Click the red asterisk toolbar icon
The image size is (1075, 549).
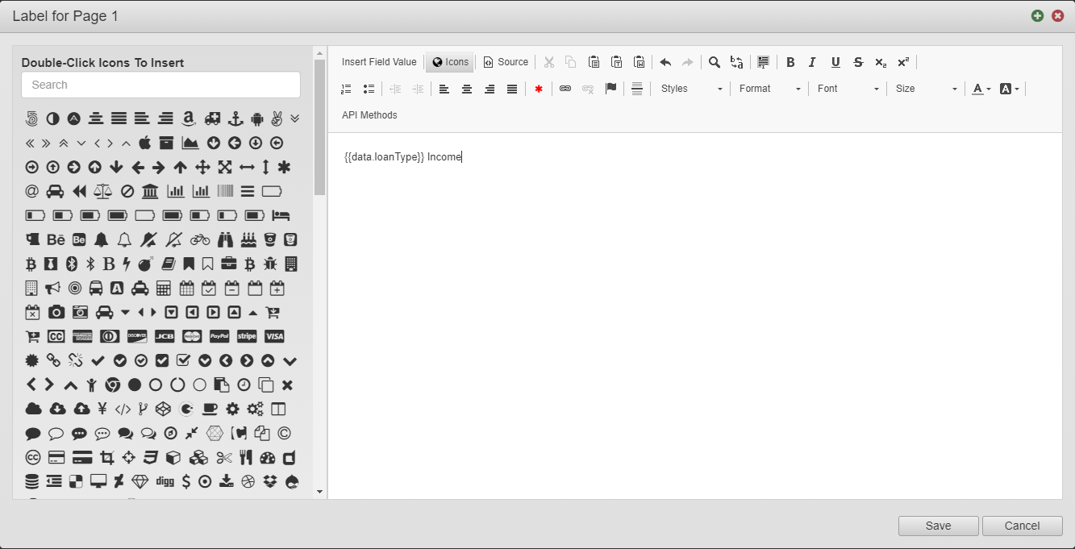pos(539,89)
